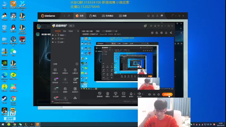Open Chrome from the taskbar
Screen dimensions: 226x127
click(15, 124)
